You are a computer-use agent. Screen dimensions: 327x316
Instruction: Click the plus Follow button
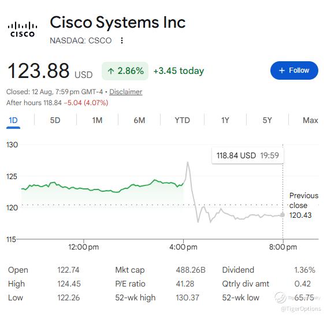click(294, 70)
